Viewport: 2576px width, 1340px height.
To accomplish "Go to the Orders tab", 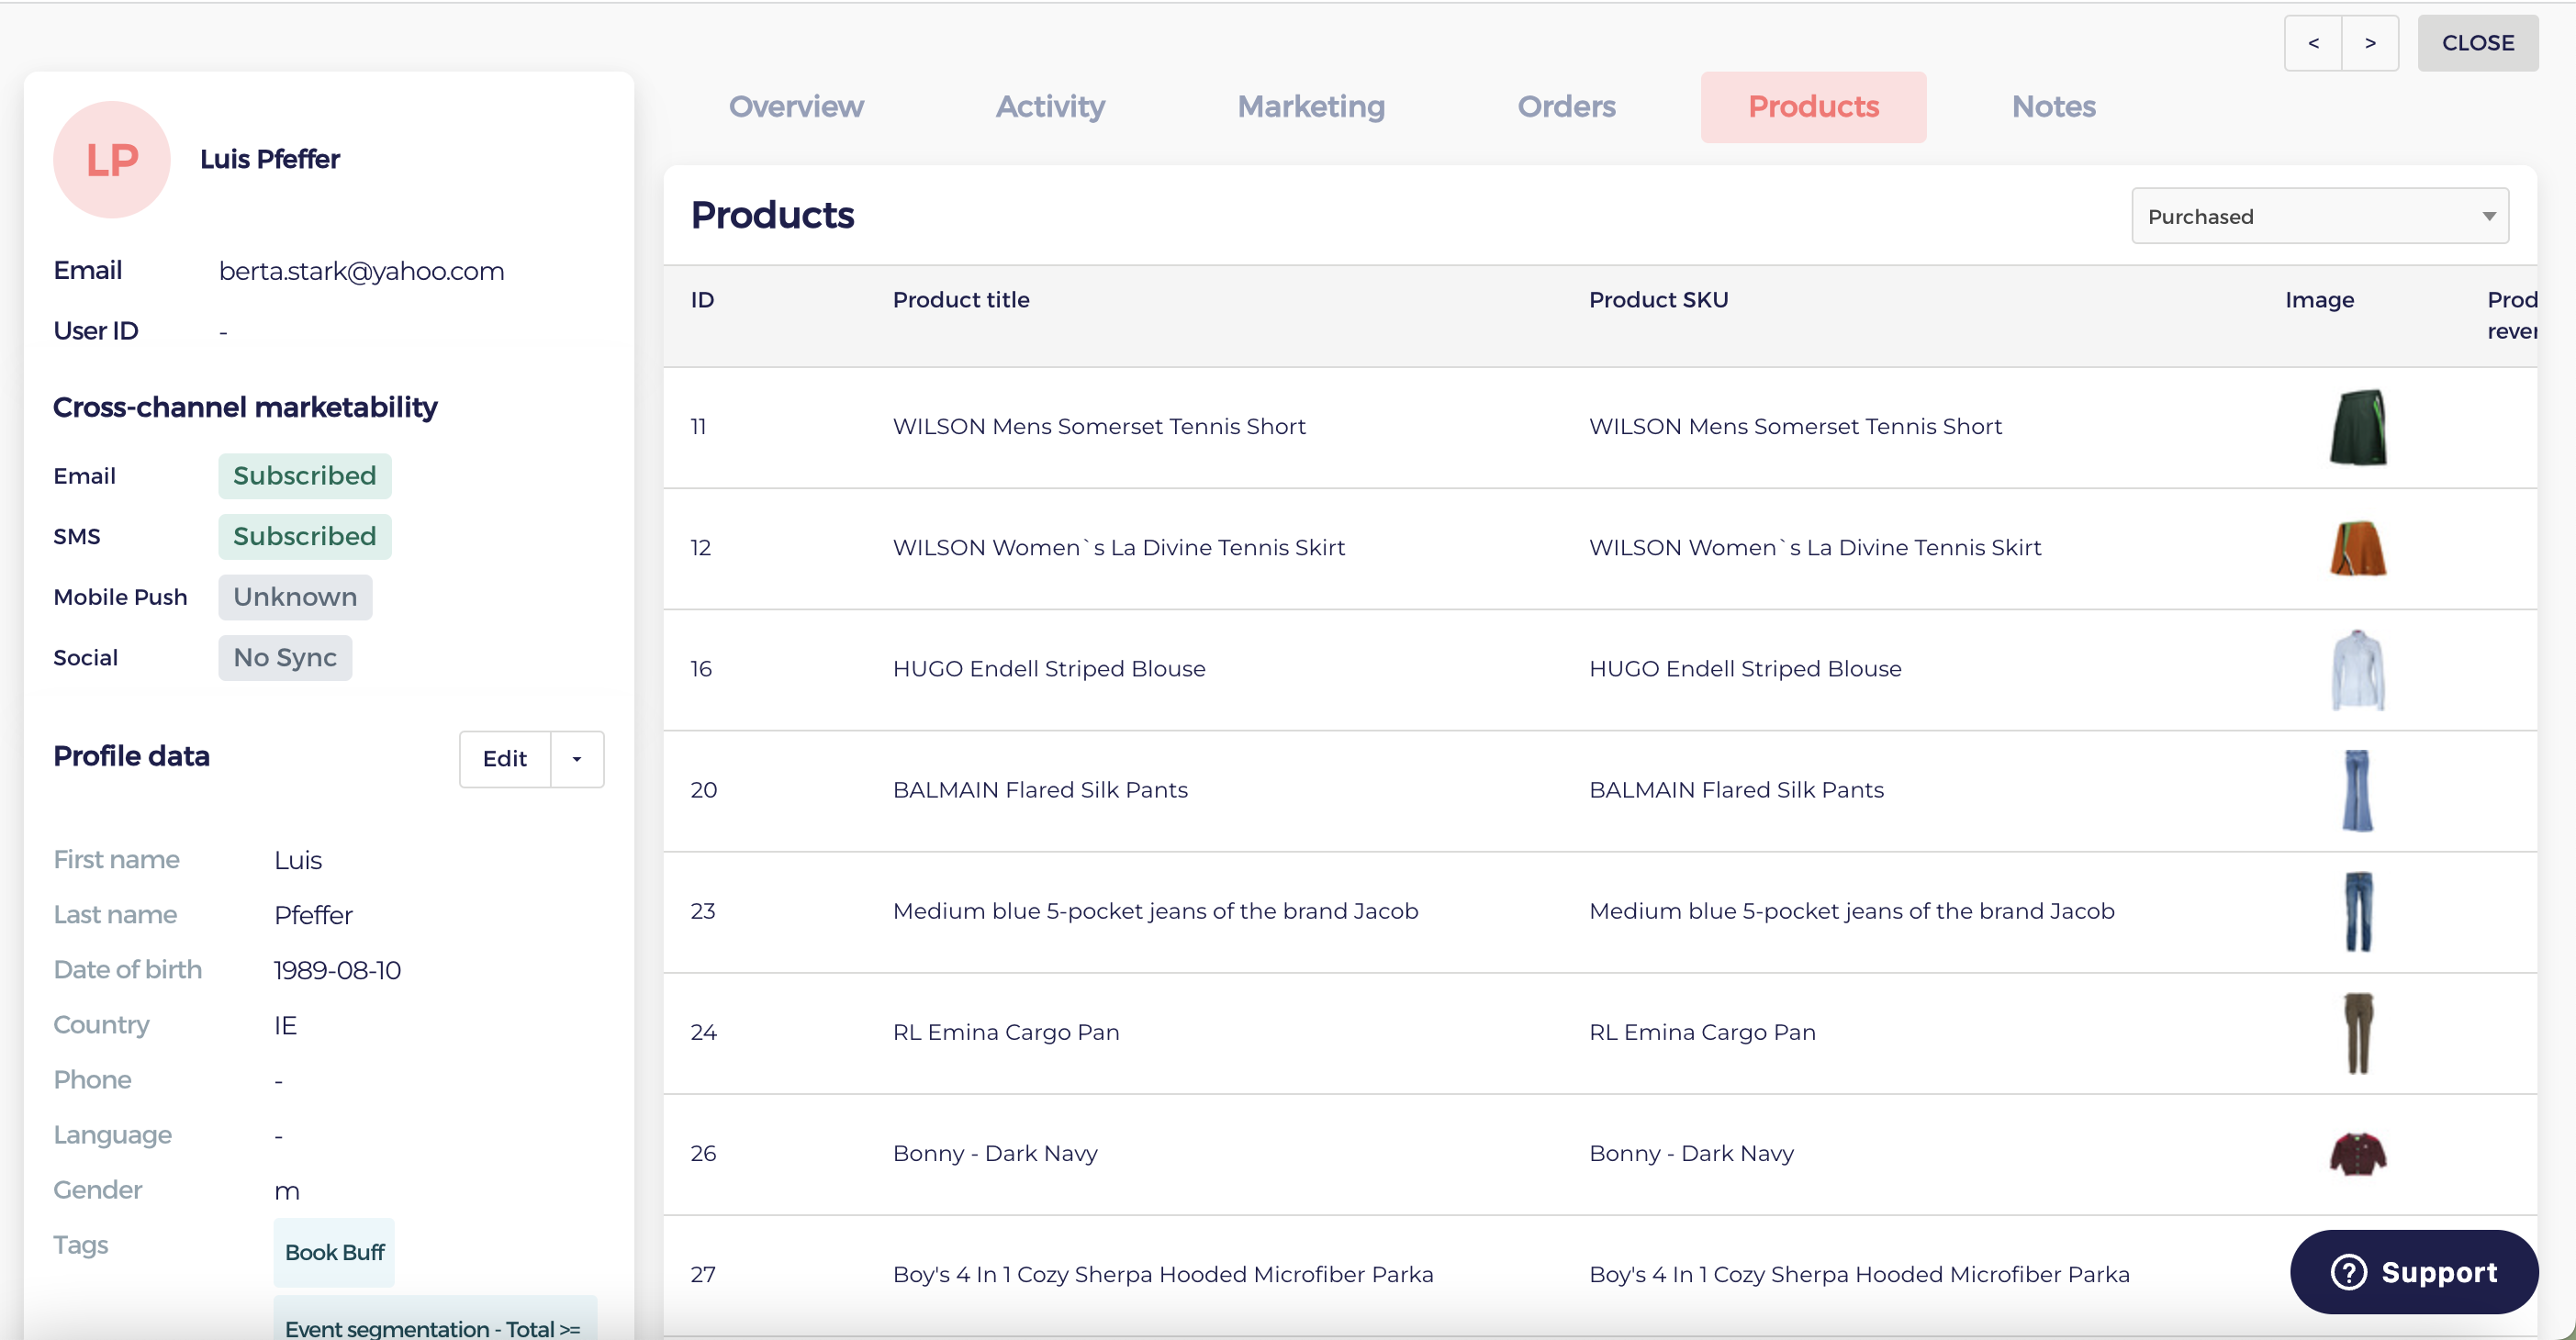I will (x=1566, y=107).
